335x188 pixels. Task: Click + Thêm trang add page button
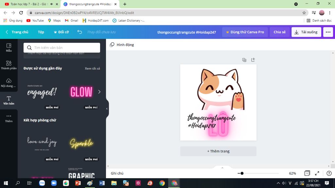click(218, 151)
